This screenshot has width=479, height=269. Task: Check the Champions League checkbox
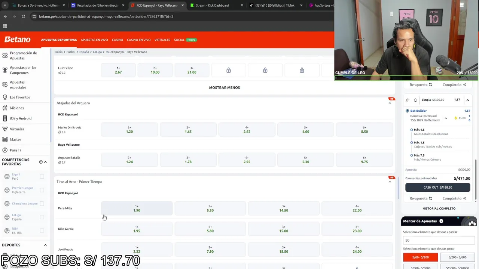[x=42, y=204]
